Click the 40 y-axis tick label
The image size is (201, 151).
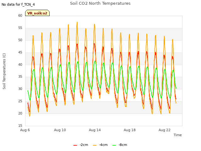tap(20, 64)
